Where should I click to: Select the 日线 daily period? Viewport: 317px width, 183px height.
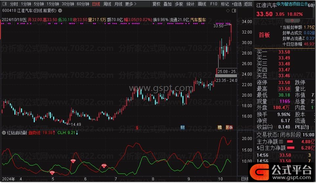point(96,4)
